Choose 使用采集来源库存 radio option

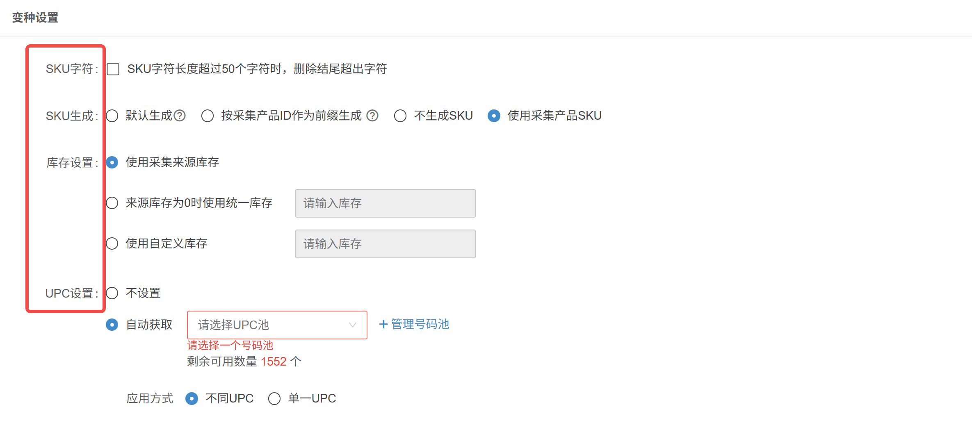[112, 163]
